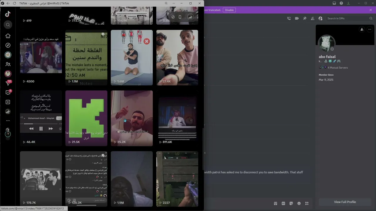The height and width of the screenshot is (211, 376).
Task: Click View Full Profile button
Action: coord(345,202)
